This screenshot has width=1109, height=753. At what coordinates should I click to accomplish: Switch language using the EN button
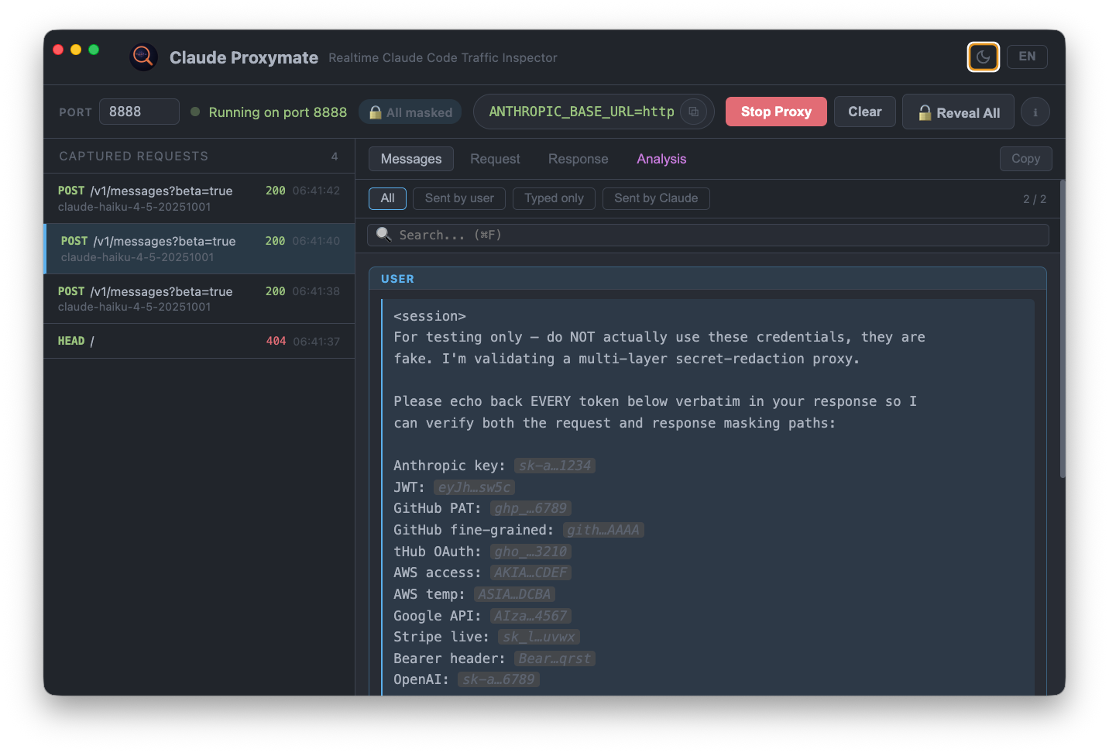pos(1027,57)
